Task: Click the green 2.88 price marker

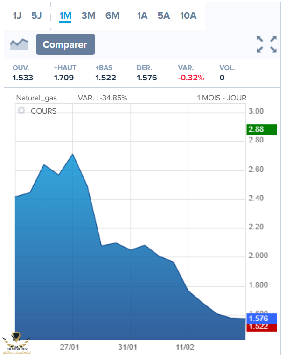Action: 261,129
